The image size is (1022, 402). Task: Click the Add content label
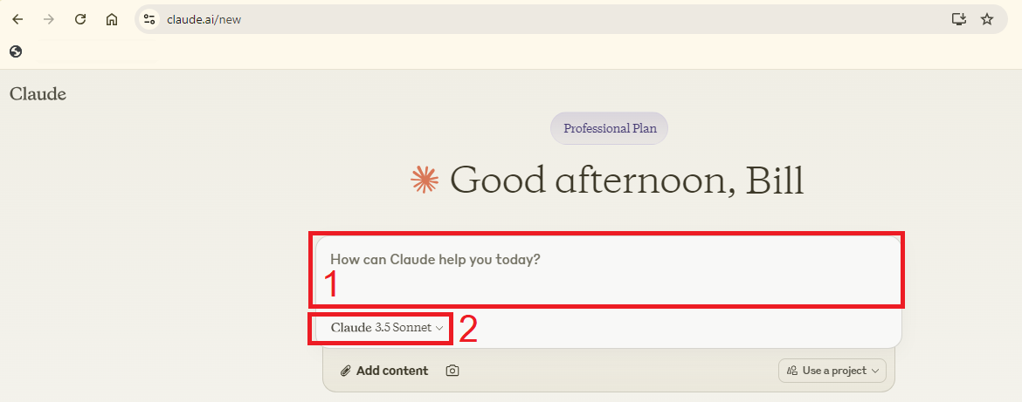click(392, 371)
